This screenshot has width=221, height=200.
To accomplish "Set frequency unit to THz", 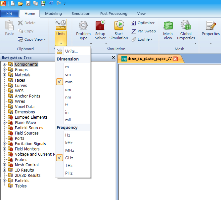I will click(x=73, y=166).
